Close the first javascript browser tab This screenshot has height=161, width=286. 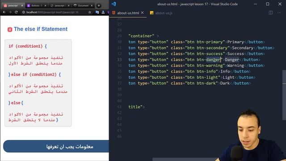[22, 6]
